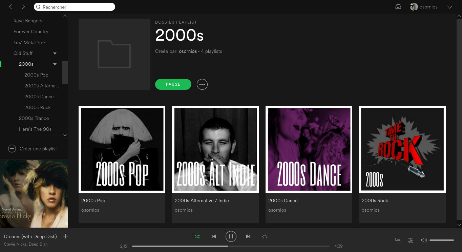462x252 pixels.
Task: Open 2000s Dance in the sidebar
Action: point(39,97)
